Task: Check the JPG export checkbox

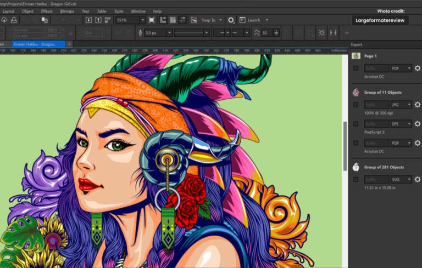Action: point(356,105)
